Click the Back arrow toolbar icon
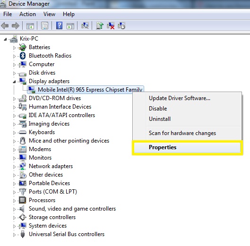Image resolution: width=250 pixels, height=246 pixels. [x=5, y=25]
